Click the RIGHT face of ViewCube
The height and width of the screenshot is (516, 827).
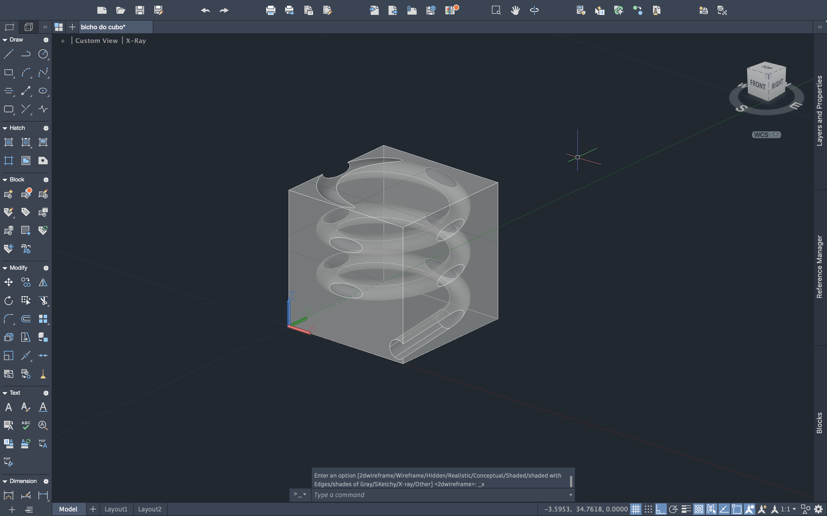[777, 84]
